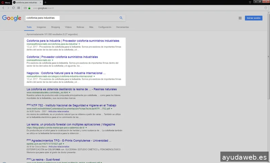Image resolution: width=270 pixels, height=163 pixels.
Task: Expand arrow next to insht.es 752.pdf URL
Action: 112,109
